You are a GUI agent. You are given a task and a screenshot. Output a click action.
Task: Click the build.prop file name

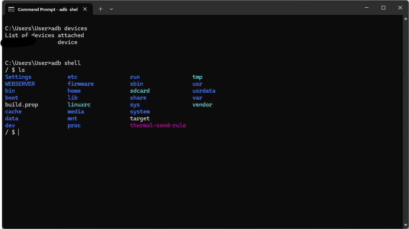point(22,105)
